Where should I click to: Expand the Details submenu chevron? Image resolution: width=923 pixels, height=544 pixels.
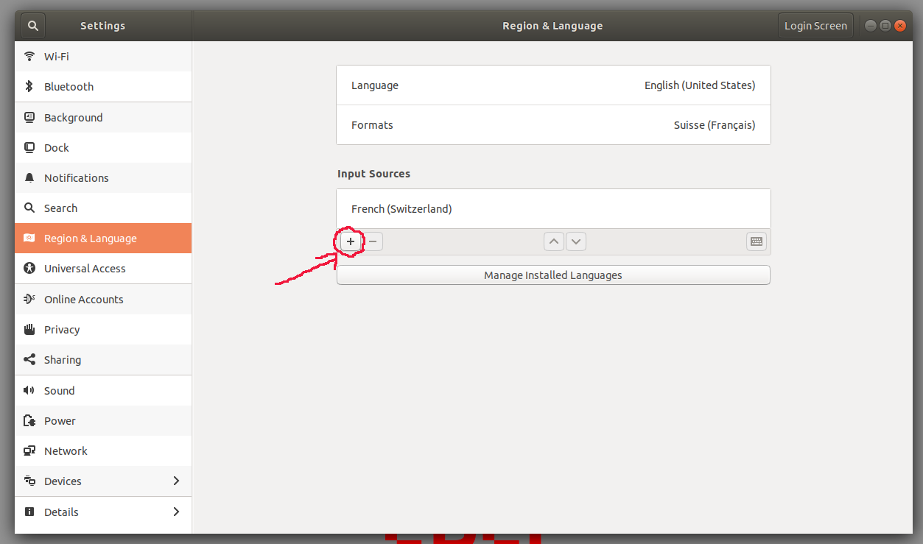click(x=176, y=512)
